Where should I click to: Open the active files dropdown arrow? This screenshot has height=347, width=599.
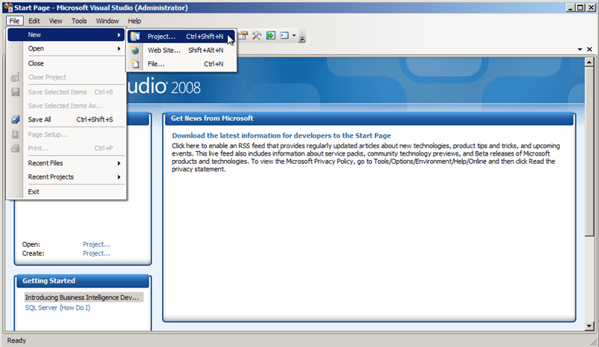coord(580,49)
